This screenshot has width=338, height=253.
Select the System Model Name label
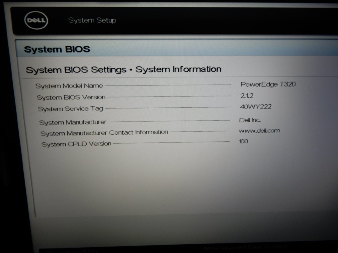(x=69, y=86)
